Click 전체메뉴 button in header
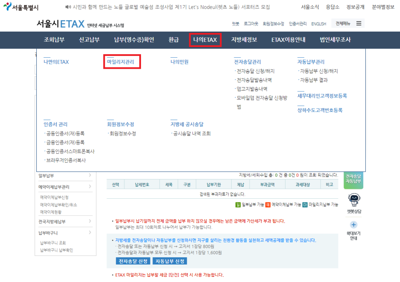Viewport: 400px width, 282px height. [x=348, y=23]
